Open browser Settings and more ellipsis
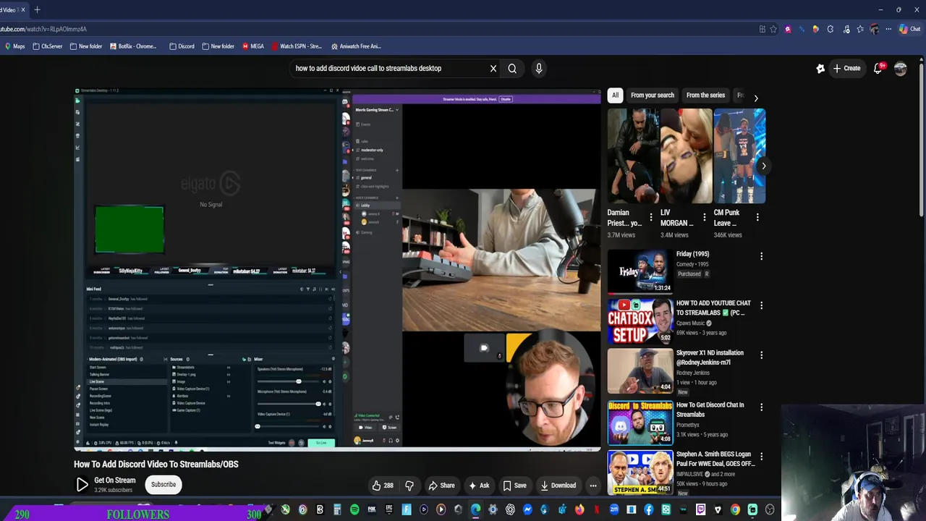This screenshot has height=521, width=926. click(888, 29)
